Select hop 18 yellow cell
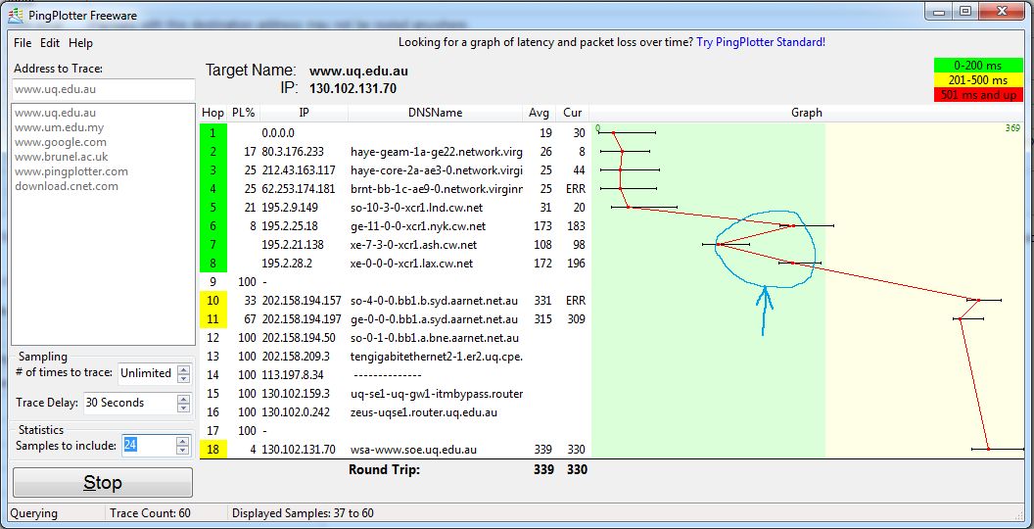 tap(213, 450)
